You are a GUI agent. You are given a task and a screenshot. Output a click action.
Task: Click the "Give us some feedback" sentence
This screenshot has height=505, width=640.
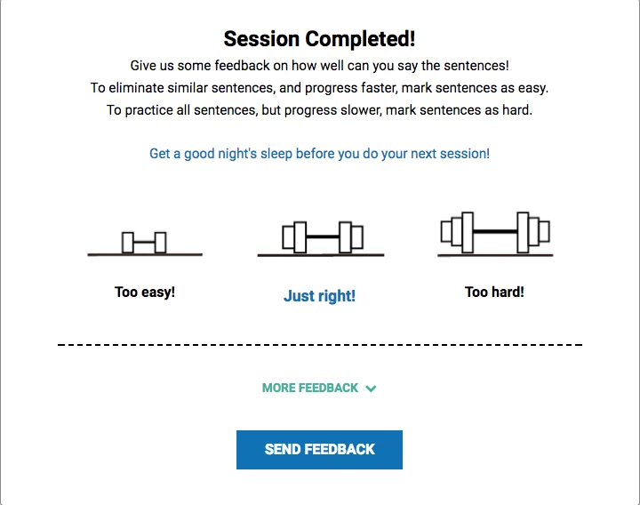tap(319, 65)
